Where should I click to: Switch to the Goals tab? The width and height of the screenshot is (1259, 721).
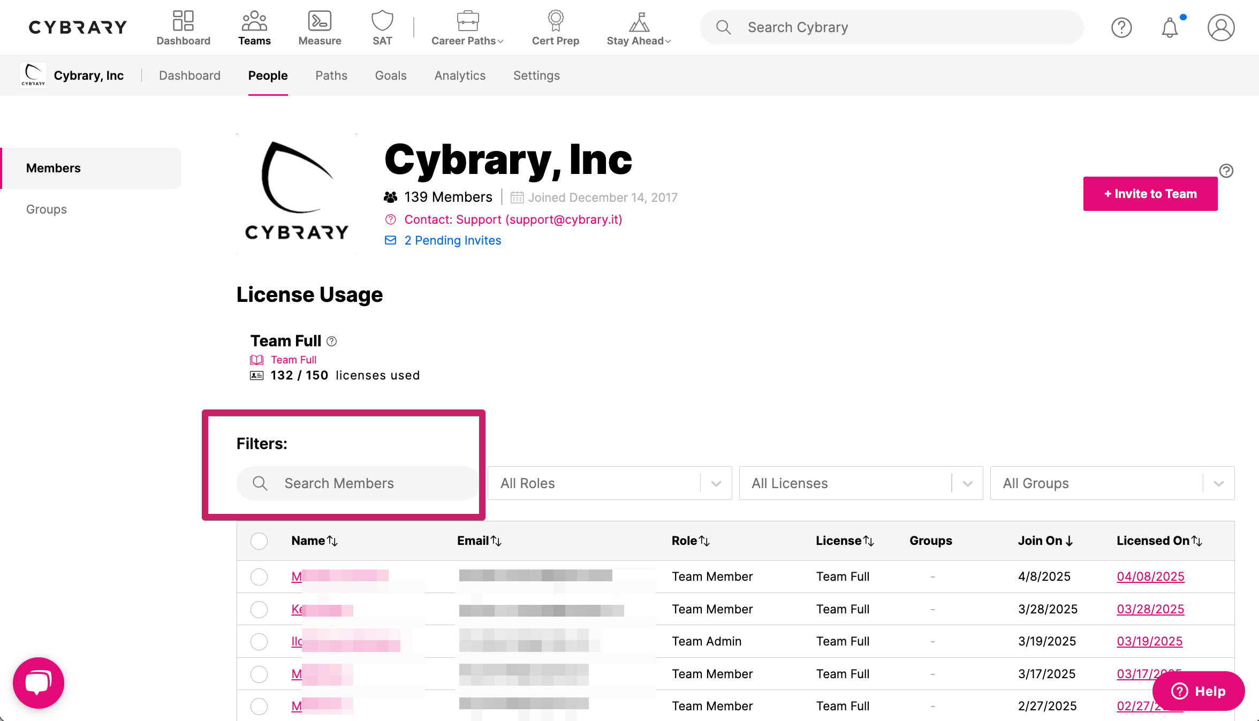(x=391, y=75)
